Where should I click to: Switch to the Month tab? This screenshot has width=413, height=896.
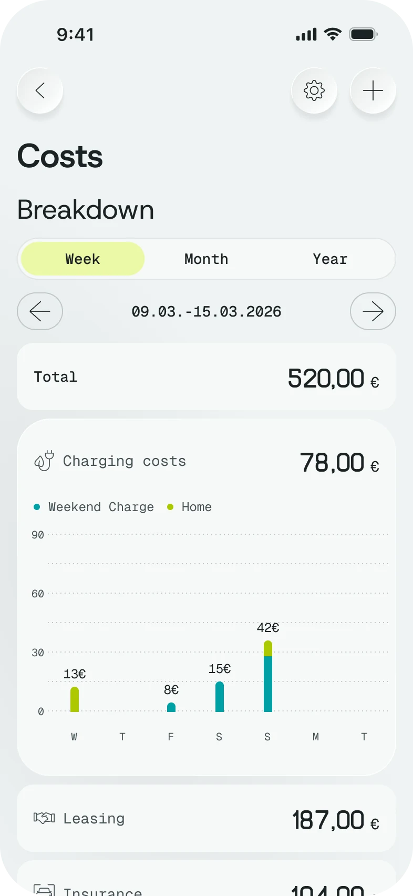pos(206,259)
